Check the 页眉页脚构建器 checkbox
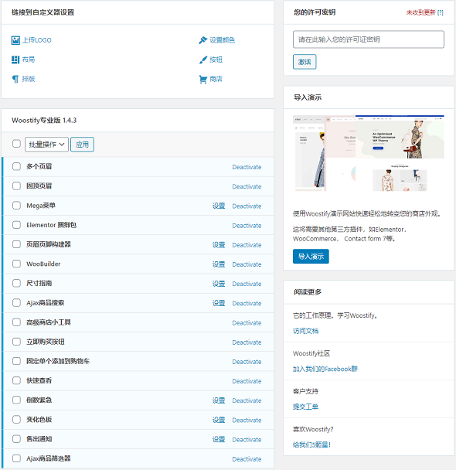456x470 pixels. (16, 244)
